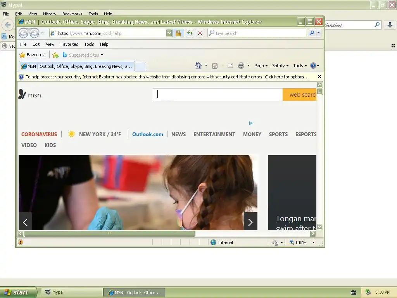Click the web search button
The image size is (397, 298).
coord(300,95)
